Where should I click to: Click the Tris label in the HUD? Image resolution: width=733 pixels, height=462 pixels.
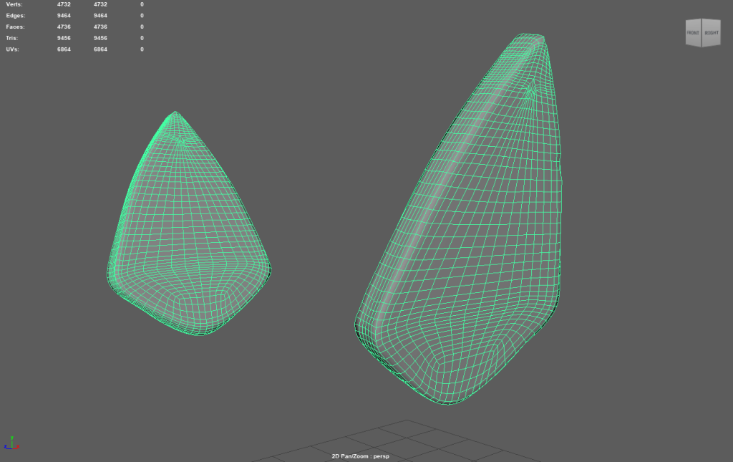coord(13,38)
